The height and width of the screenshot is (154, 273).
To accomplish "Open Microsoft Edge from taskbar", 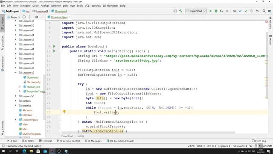I will pyautogui.click(x=24, y=151).
